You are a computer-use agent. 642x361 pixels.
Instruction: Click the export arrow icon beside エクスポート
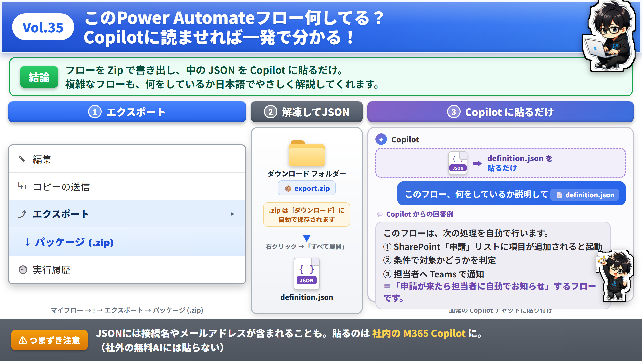[x=22, y=214]
